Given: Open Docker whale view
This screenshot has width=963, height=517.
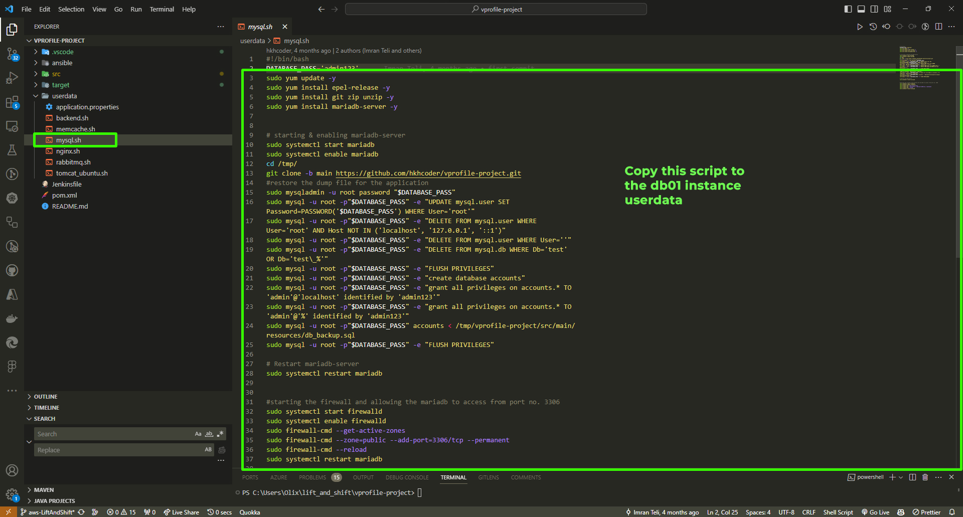Looking at the screenshot, I should (12, 318).
